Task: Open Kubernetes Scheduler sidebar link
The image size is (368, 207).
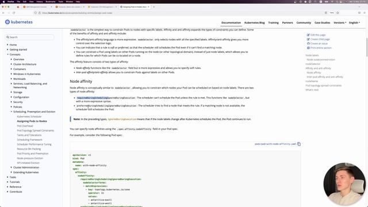Action: tap(29, 117)
